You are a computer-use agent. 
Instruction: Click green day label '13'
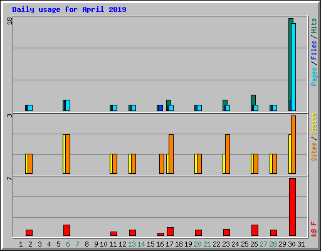point(132,244)
